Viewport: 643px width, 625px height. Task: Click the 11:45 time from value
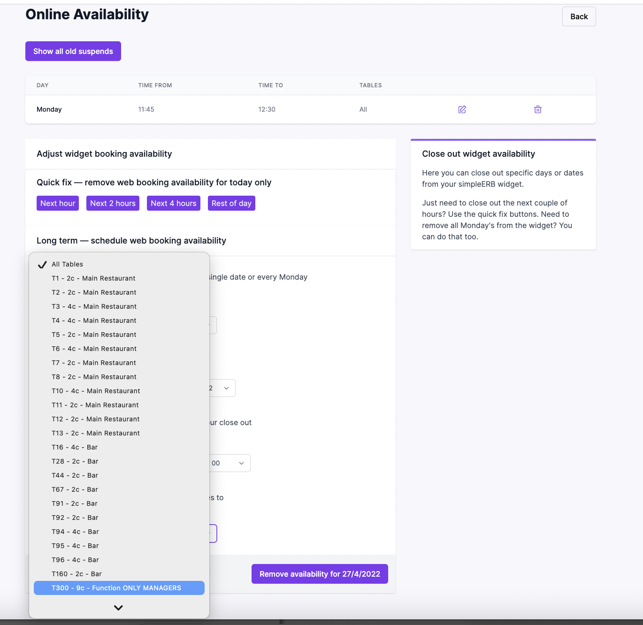pyautogui.click(x=146, y=109)
